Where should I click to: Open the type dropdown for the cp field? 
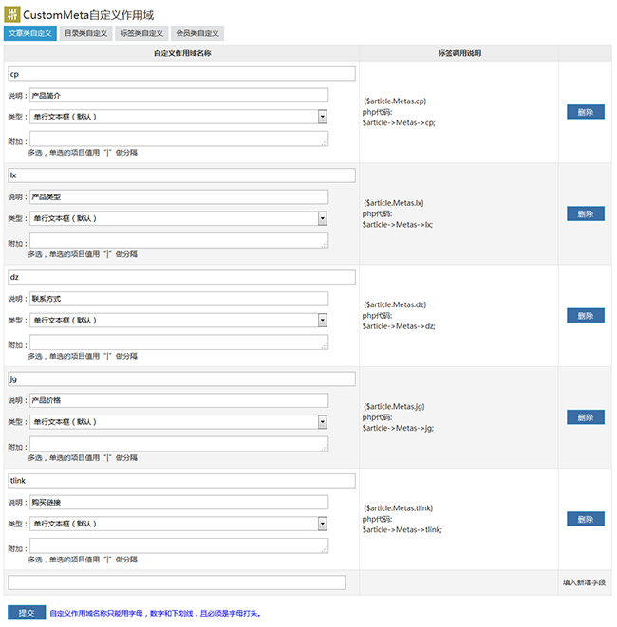point(178,117)
